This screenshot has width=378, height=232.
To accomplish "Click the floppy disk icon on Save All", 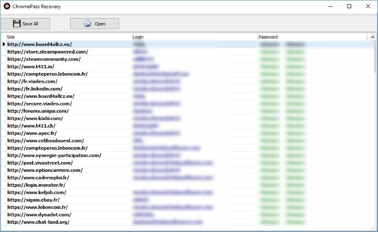I will point(17,24).
